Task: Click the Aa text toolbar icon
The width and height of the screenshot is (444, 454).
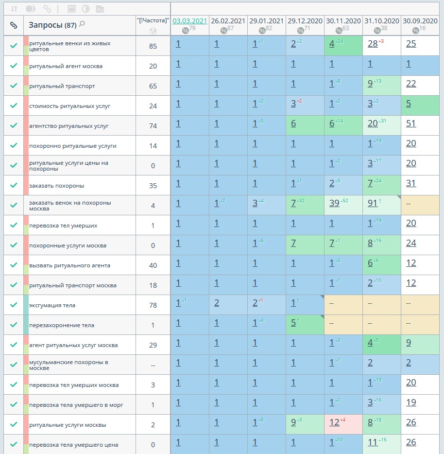Action: 100,9
